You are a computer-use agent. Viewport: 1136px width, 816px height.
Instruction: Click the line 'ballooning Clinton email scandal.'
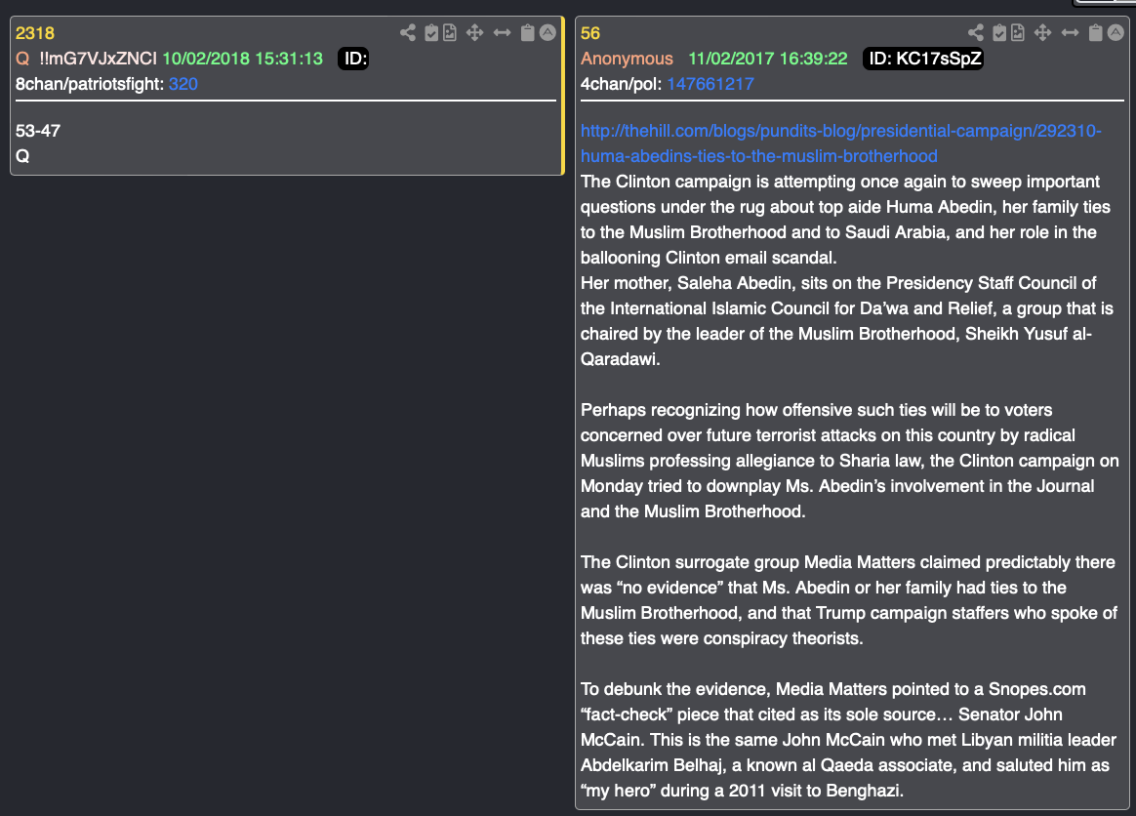point(709,258)
